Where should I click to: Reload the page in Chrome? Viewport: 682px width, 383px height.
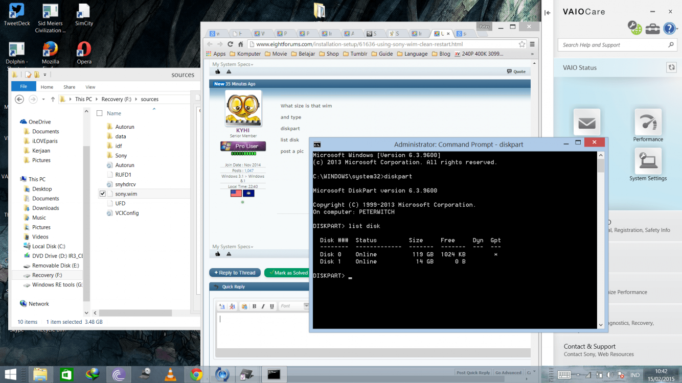230,44
